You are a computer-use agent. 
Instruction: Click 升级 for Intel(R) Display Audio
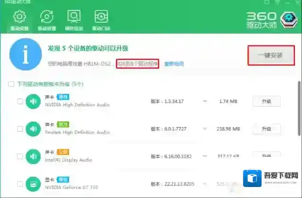266,155
